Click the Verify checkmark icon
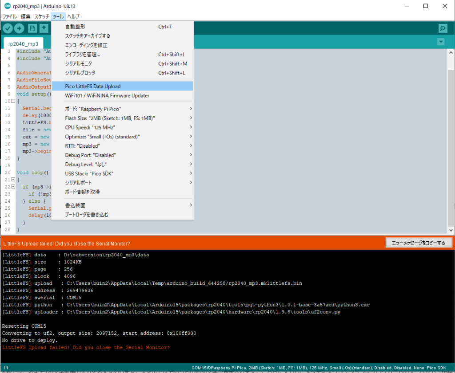Screen dimensions: 455x373 (8, 28)
